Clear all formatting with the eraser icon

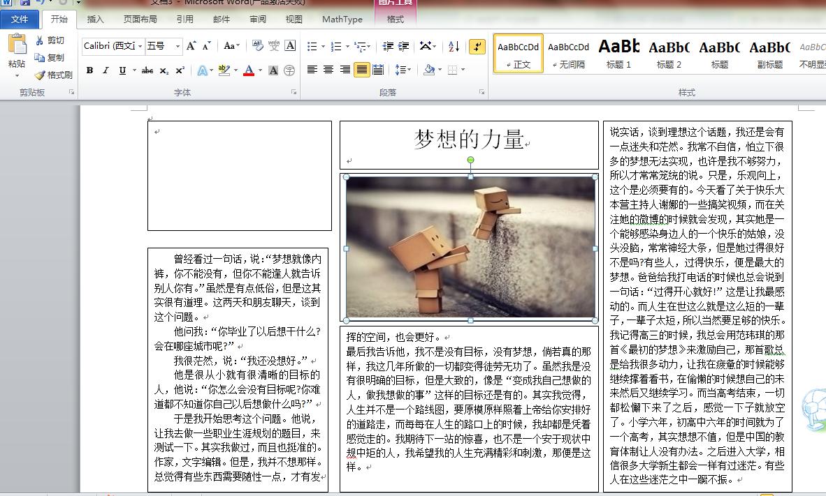(258, 46)
